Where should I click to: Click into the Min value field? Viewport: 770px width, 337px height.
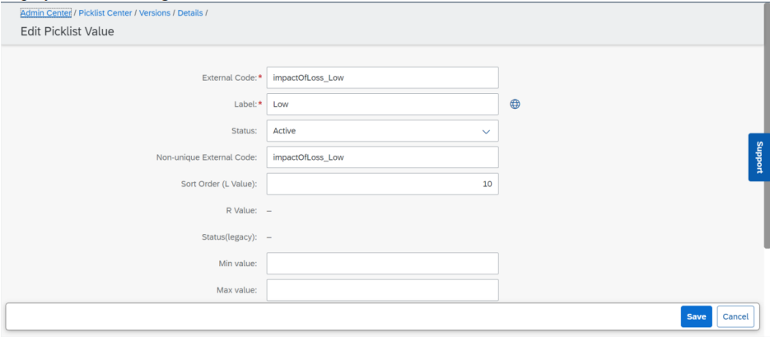[x=383, y=264]
